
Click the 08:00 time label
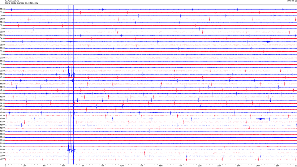click(x=2, y=61)
